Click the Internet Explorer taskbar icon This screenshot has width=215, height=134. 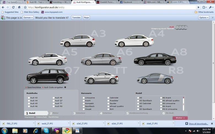point(35,130)
